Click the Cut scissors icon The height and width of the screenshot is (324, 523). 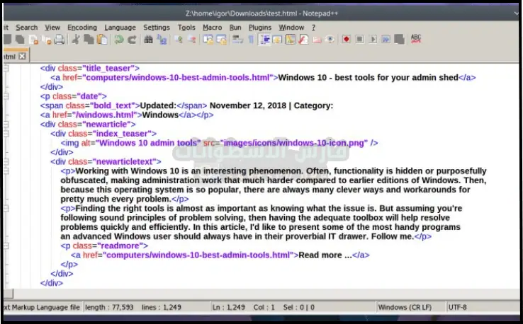pyautogui.click(x=75, y=40)
